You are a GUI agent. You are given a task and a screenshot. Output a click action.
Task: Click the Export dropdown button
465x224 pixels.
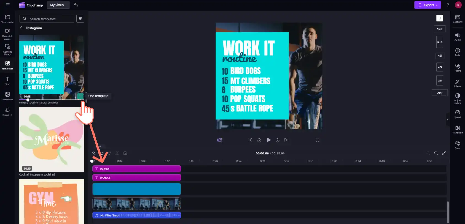[x=428, y=5]
